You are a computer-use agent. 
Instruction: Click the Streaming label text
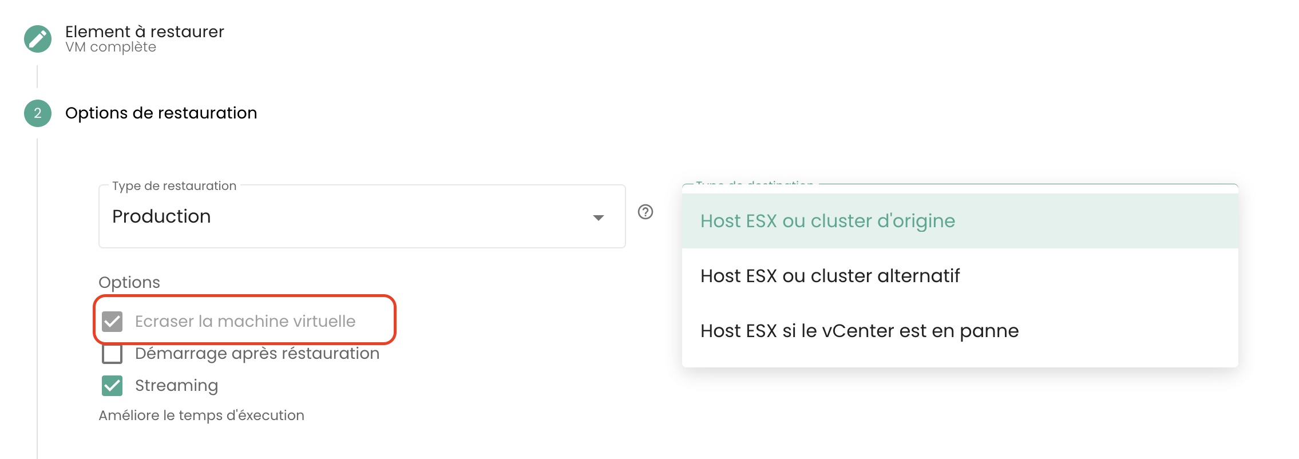(176, 386)
